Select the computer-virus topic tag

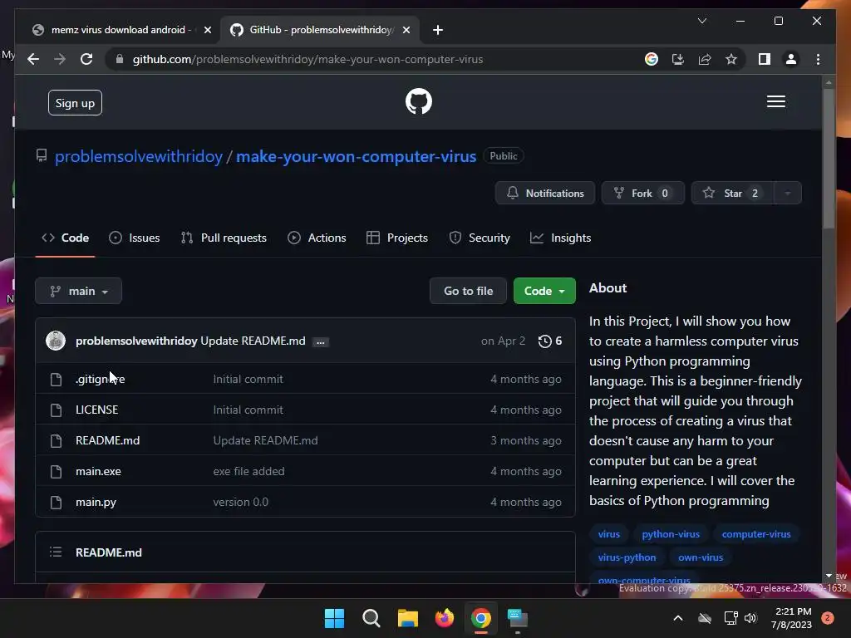point(756,534)
